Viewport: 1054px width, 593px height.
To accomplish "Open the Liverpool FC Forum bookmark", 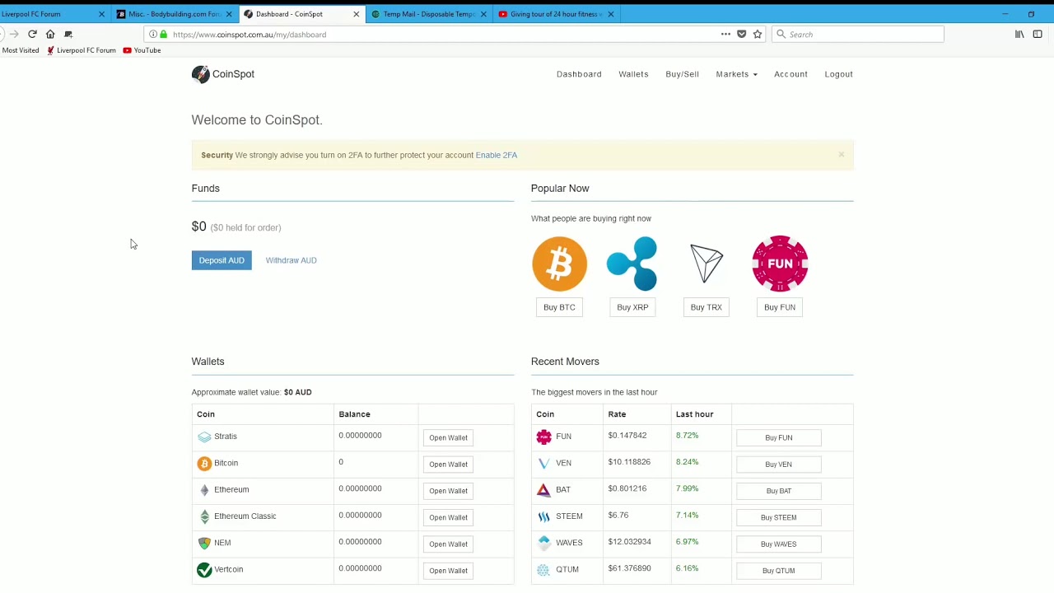I will [81, 50].
